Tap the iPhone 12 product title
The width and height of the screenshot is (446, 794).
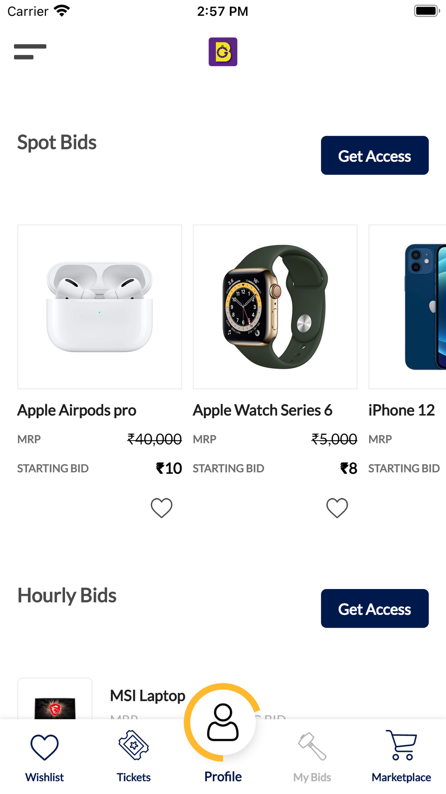(x=401, y=410)
